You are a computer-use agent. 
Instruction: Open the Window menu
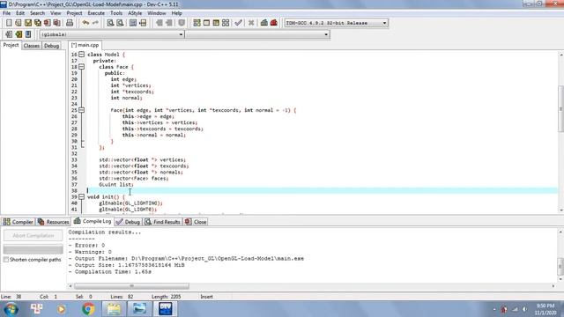tap(157, 13)
